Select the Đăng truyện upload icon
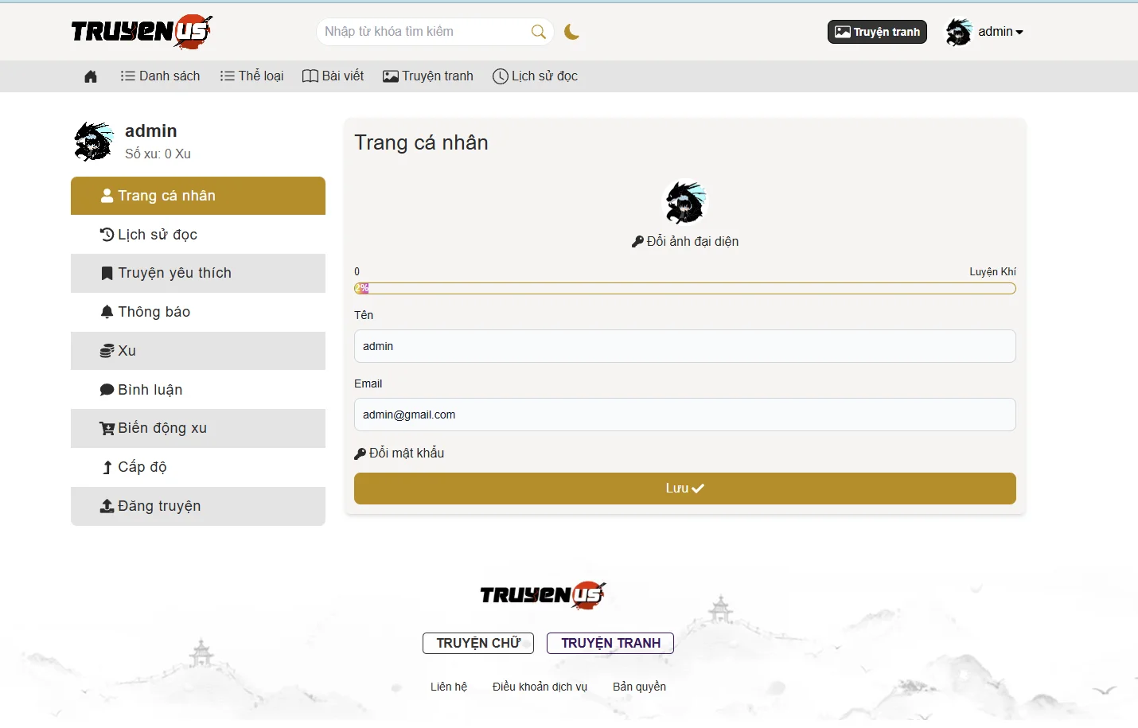Screen dimensions: 1138x728 pyautogui.click(x=107, y=505)
